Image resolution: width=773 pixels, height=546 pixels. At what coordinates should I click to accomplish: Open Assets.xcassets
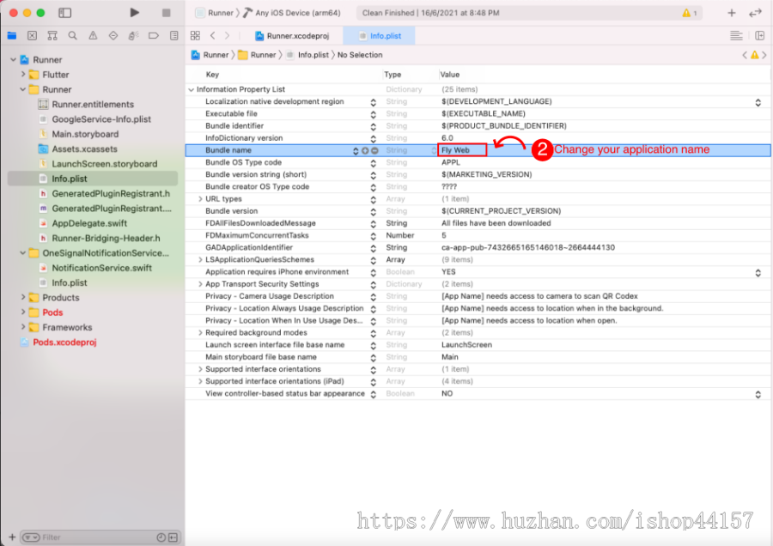coord(84,149)
